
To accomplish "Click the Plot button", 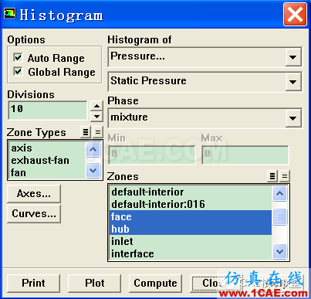I will pos(94,283).
